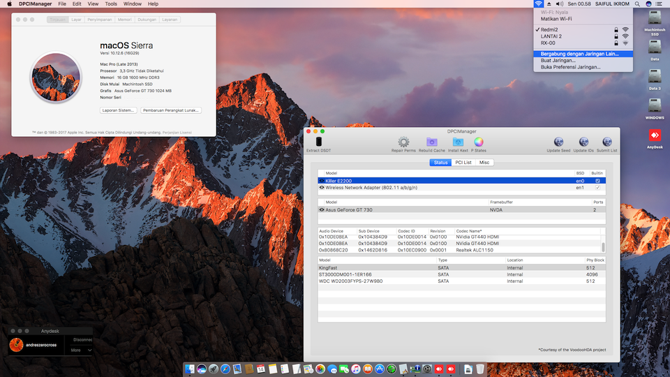Click the Laporan Sistem button
This screenshot has width=670, height=377.
click(119, 110)
